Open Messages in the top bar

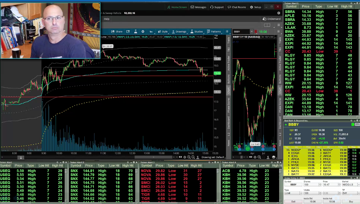pyautogui.click(x=198, y=7)
